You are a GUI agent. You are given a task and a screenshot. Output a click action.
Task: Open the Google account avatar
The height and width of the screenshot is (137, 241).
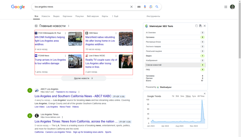(232, 7)
